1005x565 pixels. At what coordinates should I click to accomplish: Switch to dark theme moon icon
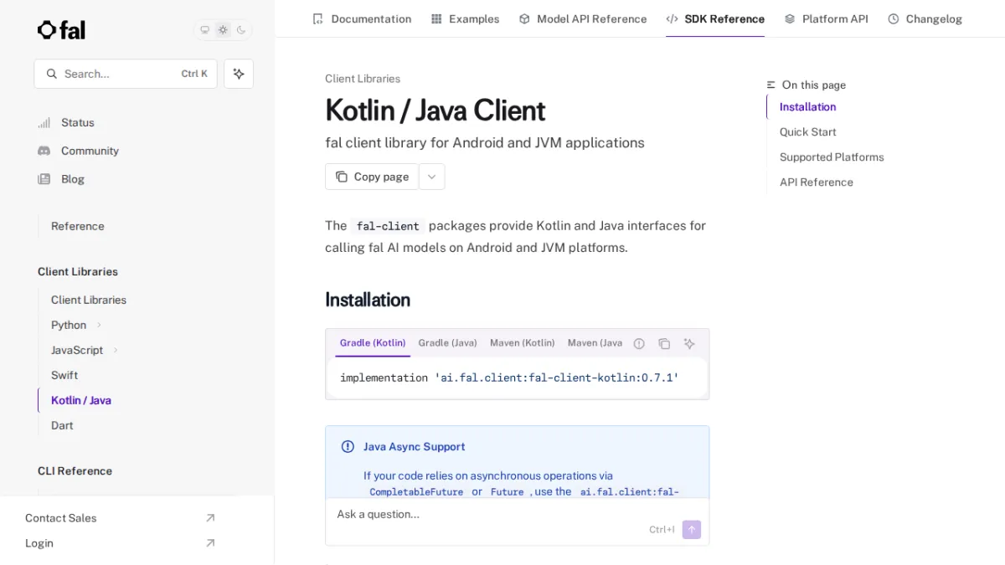[x=241, y=30]
